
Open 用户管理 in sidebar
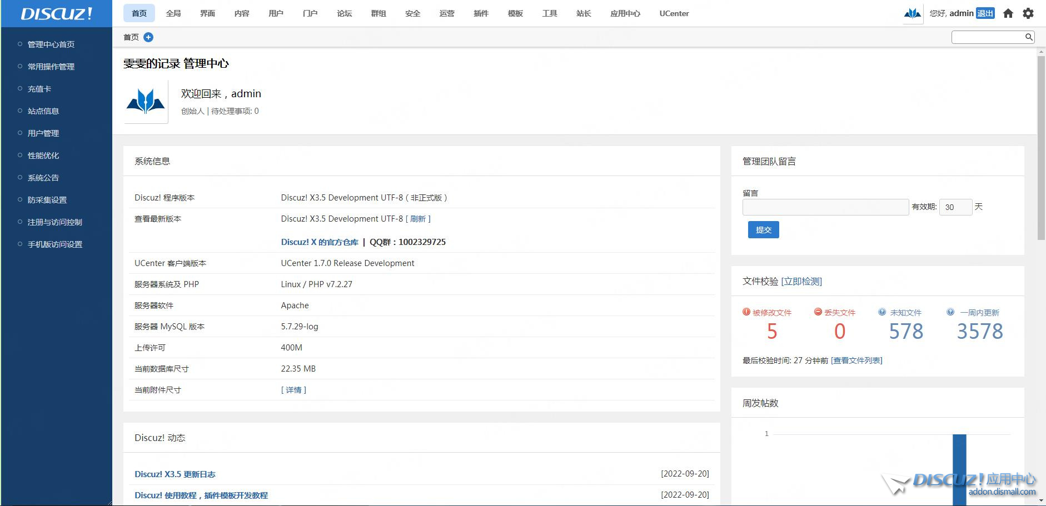(x=43, y=133)
